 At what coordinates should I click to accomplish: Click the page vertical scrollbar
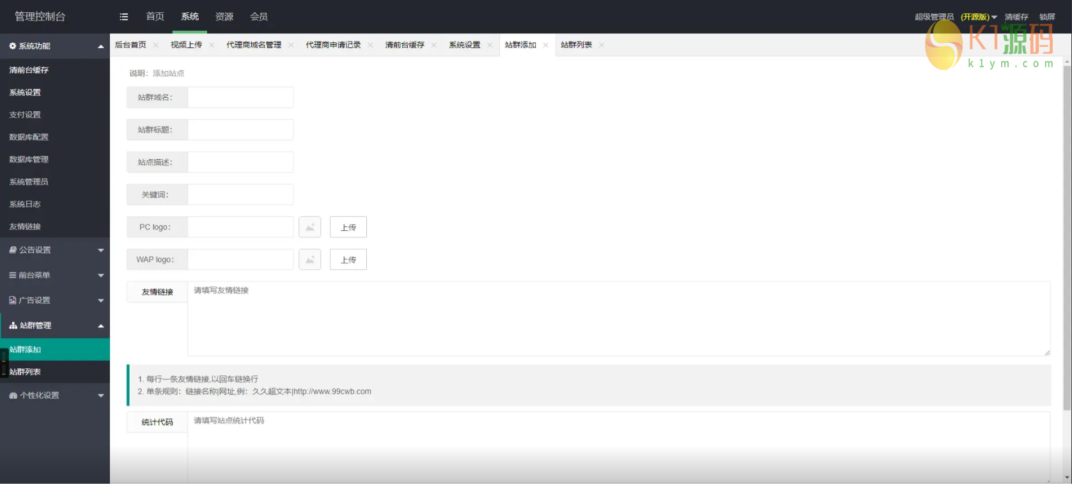(x=1066, y=238)
